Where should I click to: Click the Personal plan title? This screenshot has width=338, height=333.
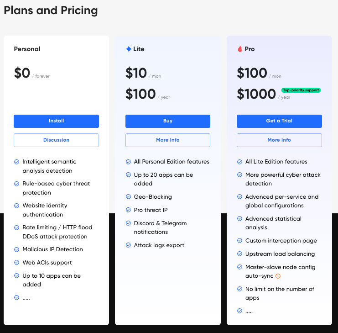coord(27,49)
